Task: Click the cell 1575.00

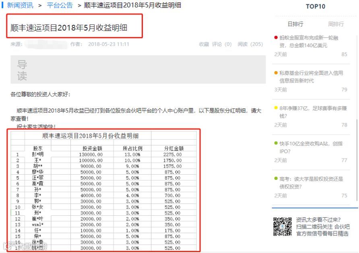Action: click(172, 166)
